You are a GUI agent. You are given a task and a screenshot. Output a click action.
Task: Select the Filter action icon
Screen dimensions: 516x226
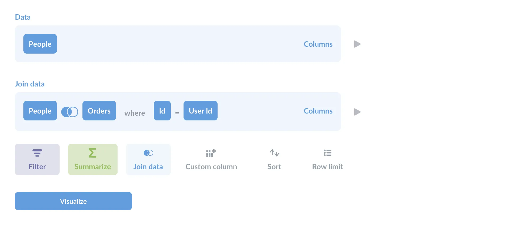coord(37,153)
